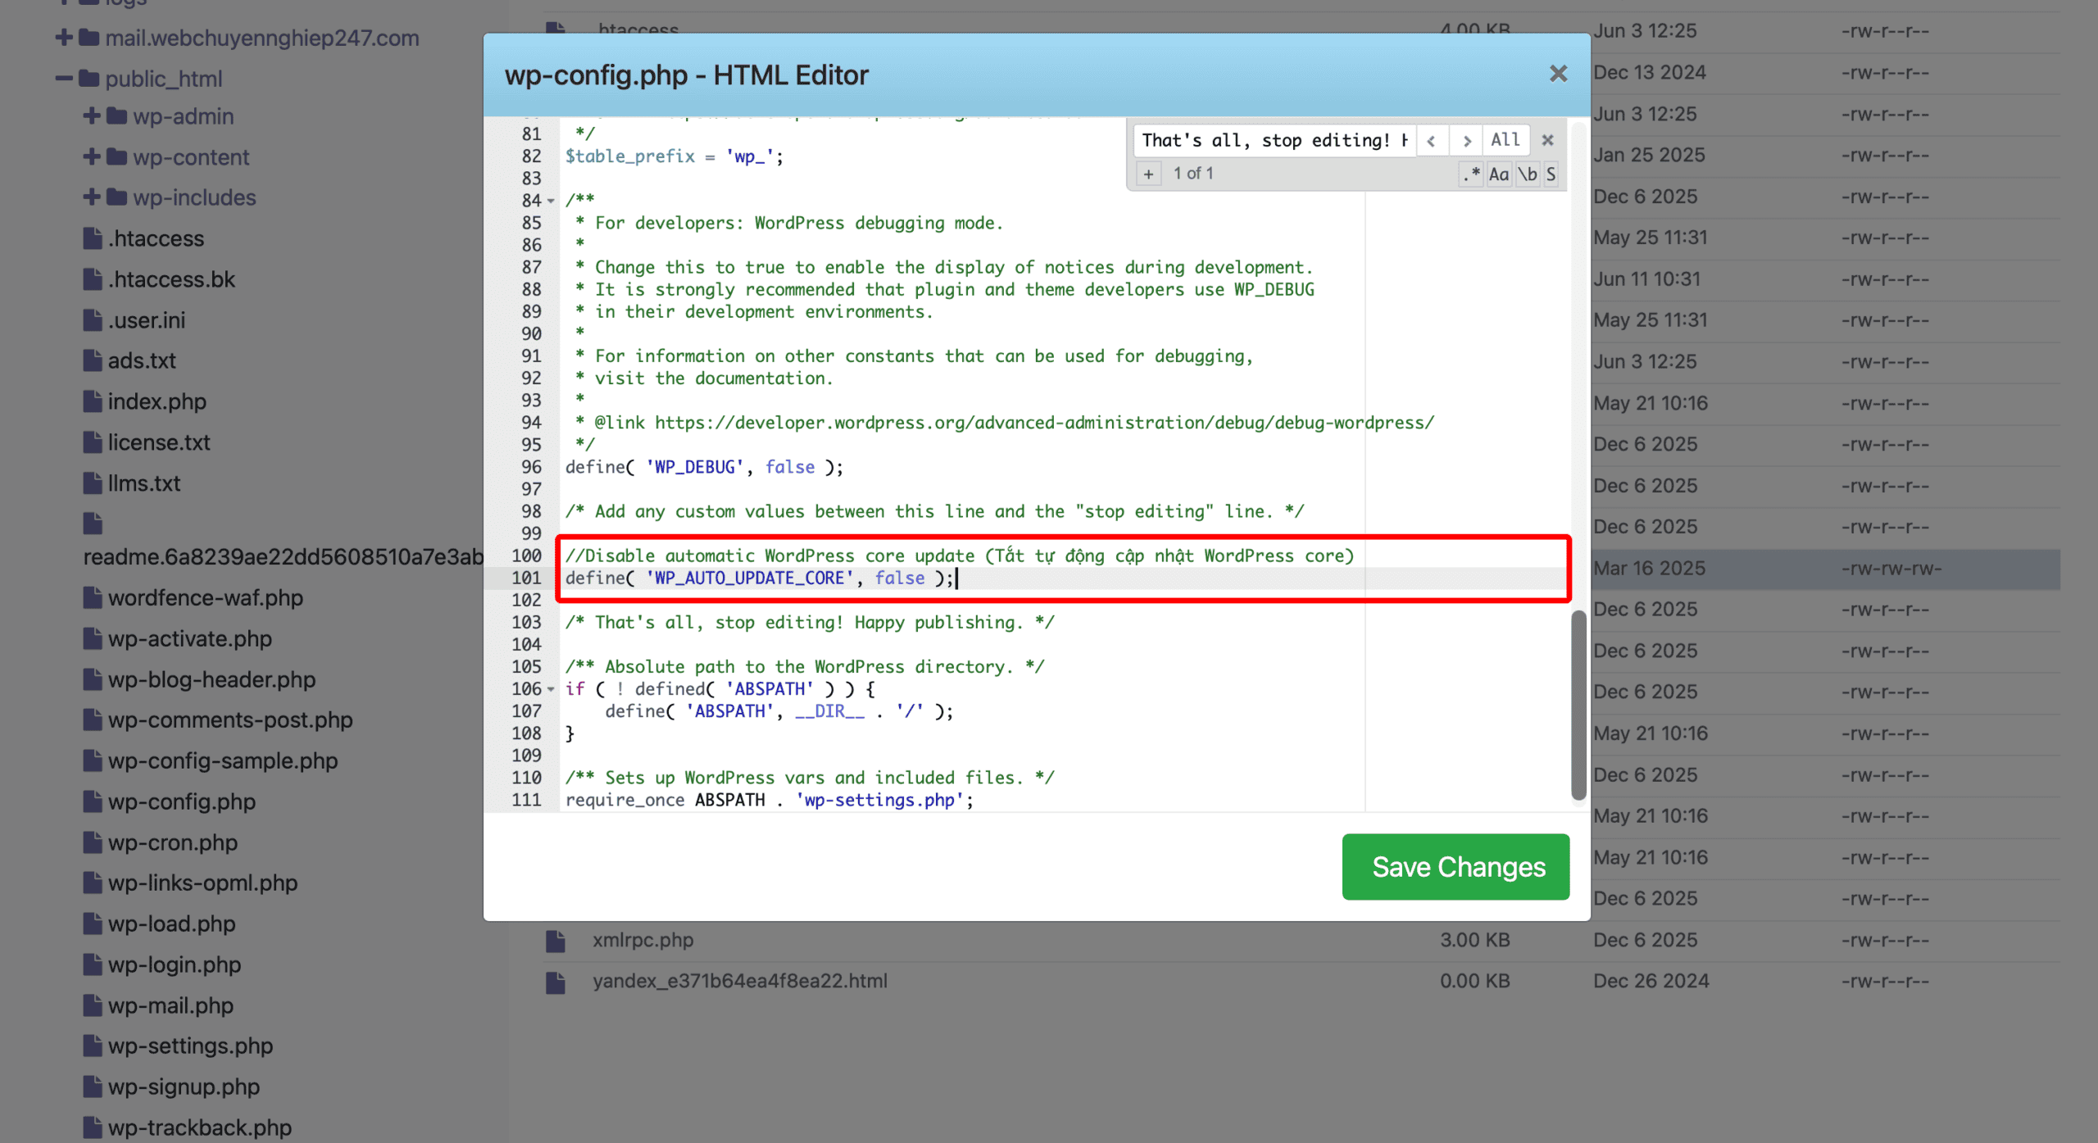The height and width of the screenshot is (1143, 2098).
Task: Select xmlrpc.php in the file list
Action: coord(643,941)
